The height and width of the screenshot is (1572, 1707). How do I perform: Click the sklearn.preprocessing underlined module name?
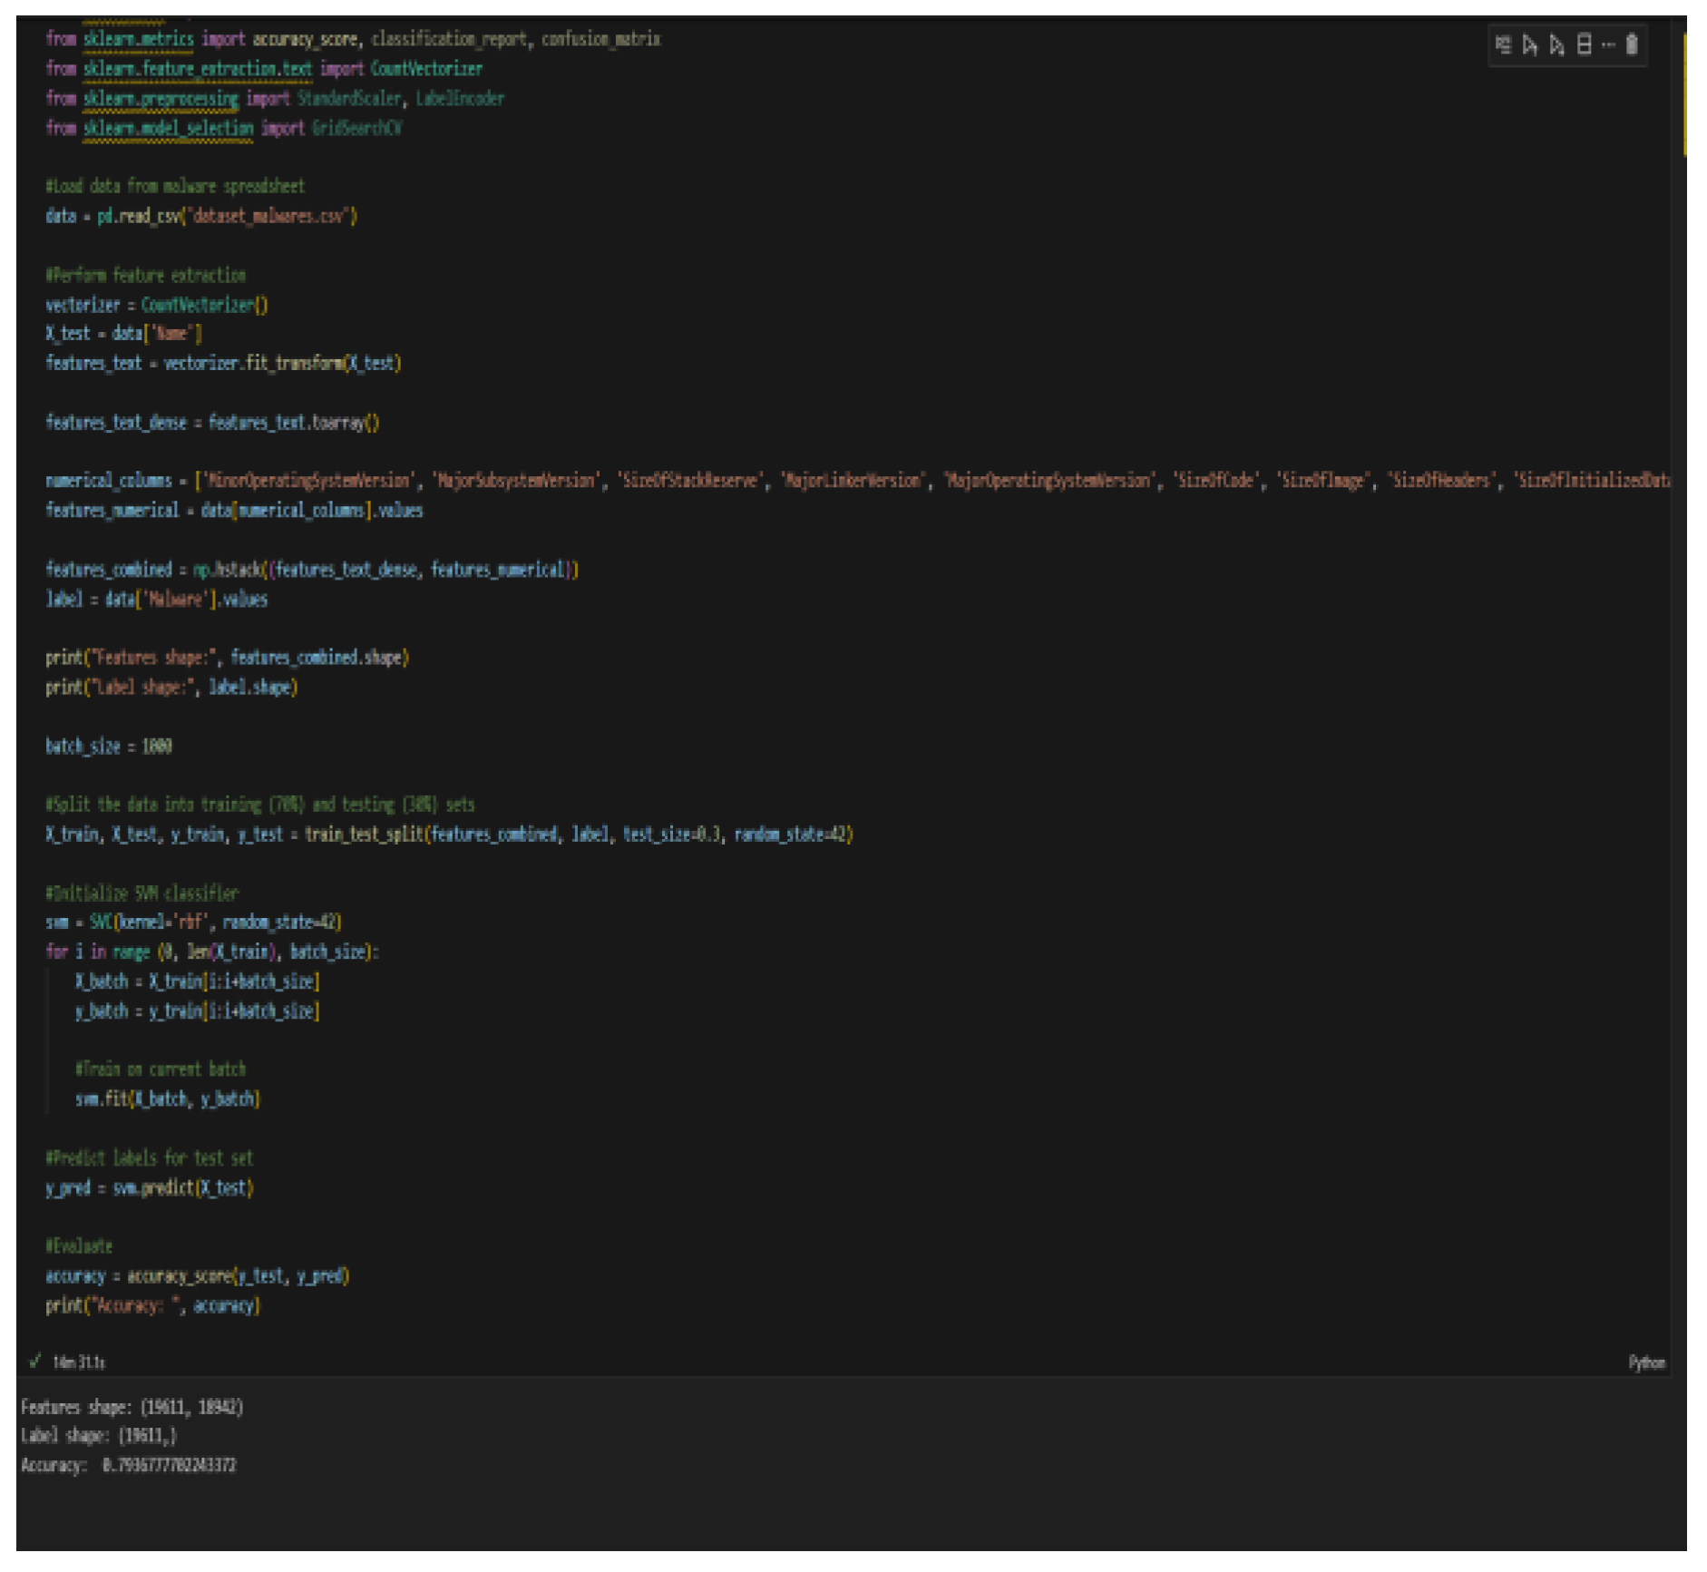click(x=161, y=99)
